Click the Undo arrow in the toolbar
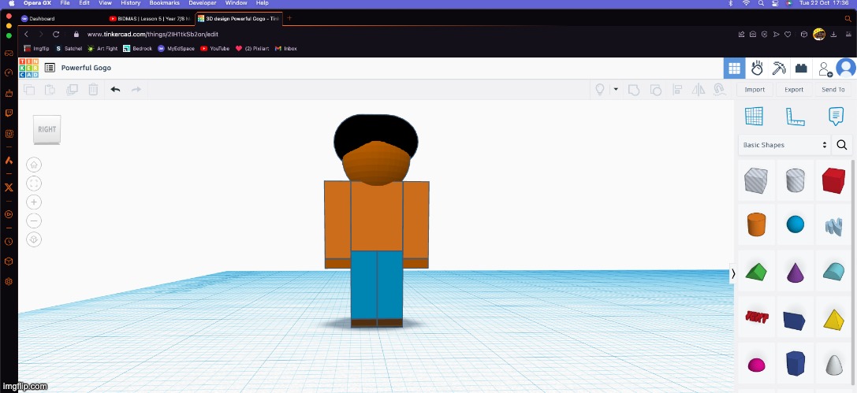Screen dimensions: 857x393 click(115, 90)
